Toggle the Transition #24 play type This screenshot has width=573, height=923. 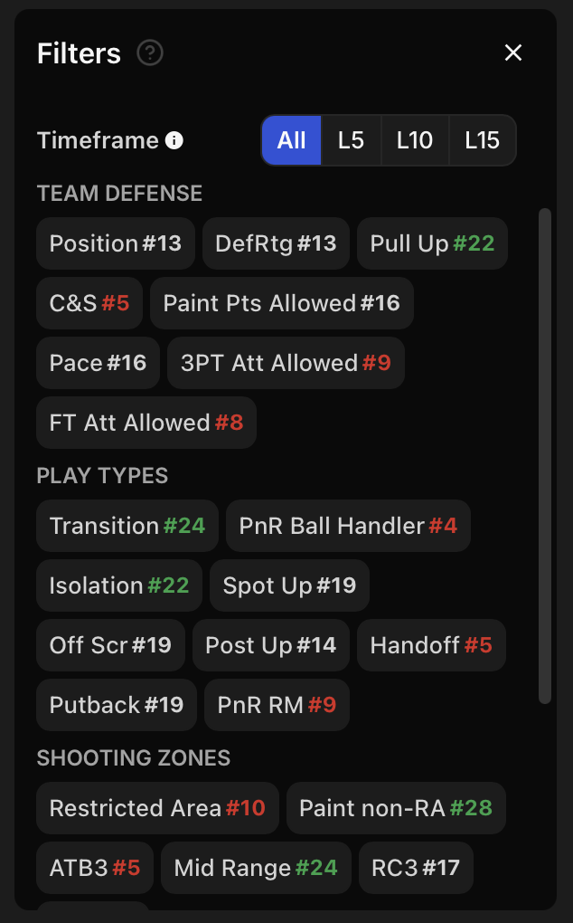tap(127, 526)
